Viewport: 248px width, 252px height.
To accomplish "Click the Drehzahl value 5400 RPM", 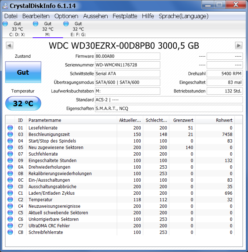I will (x=225, y=74).
